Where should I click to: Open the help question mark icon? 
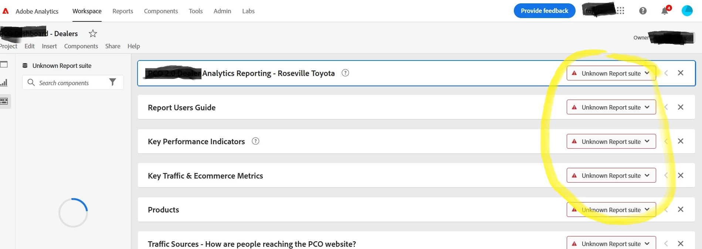pyautogui.click(x=643, y=11)
